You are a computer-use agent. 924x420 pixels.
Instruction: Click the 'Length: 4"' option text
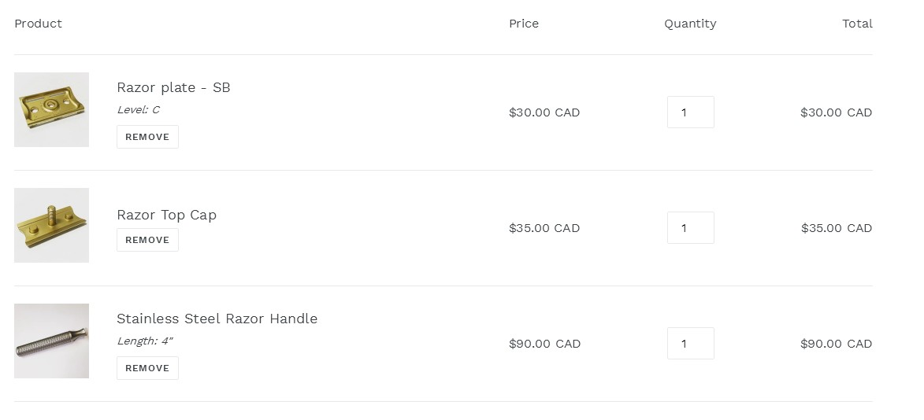pos(144,341)
